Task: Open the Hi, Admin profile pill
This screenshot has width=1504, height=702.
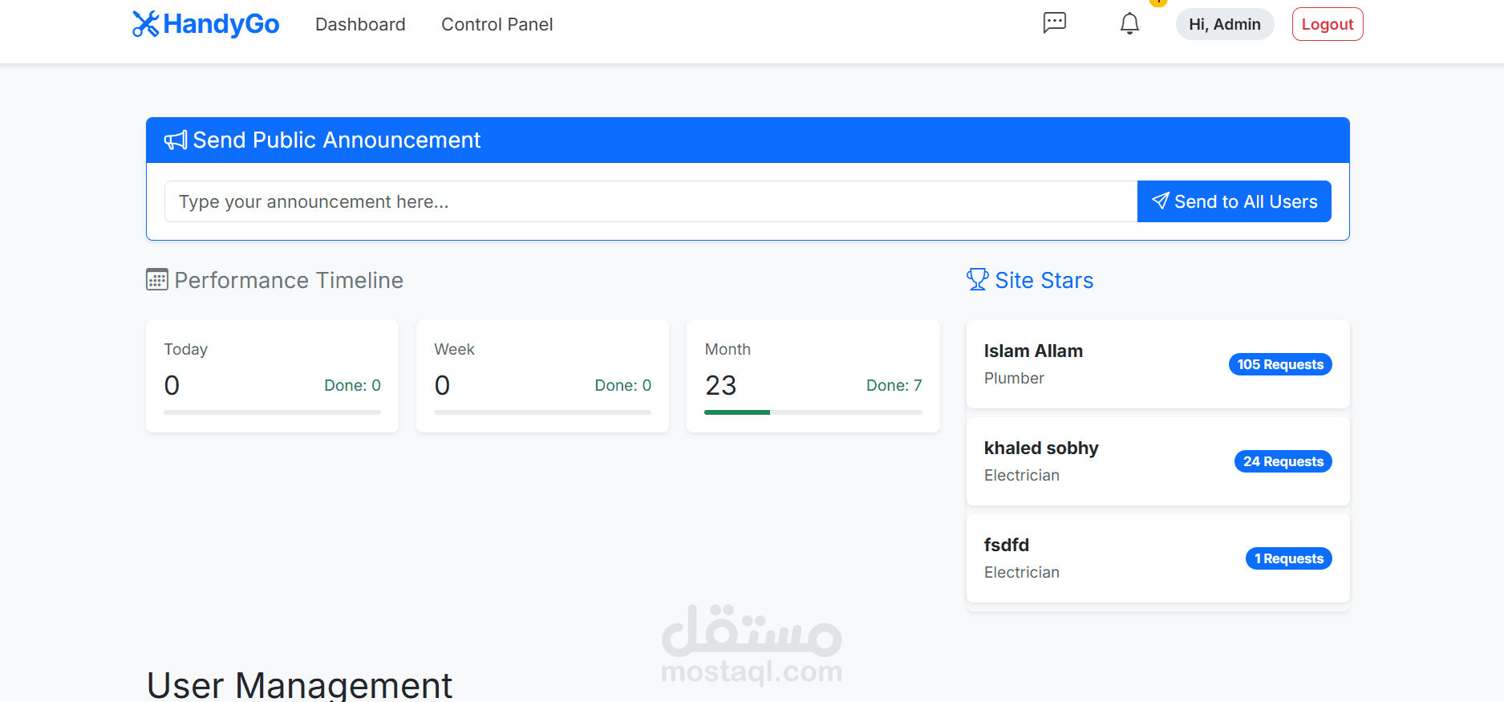Action: pyautogui.click(x=1225, y=24)
